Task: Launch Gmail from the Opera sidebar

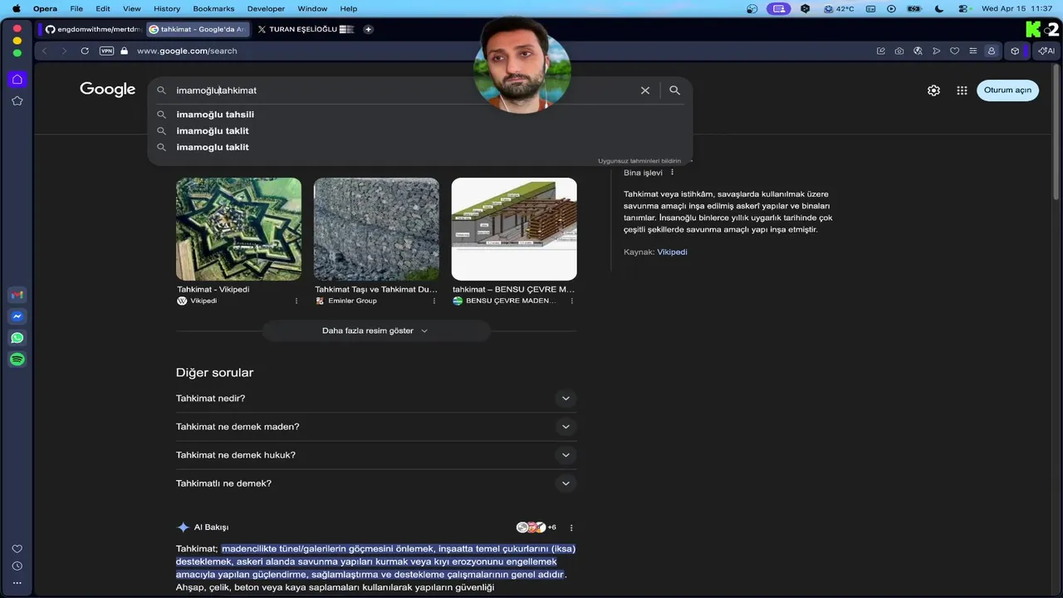Action: tap(17, 296)
